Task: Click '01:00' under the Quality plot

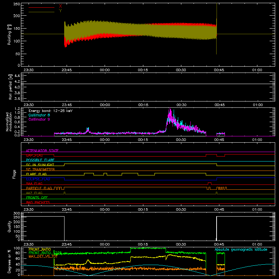Action: pos(257,244)
